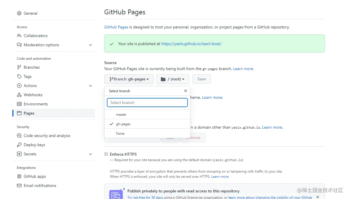Expand the Moderation options section
Screen dimensions: 349x199
(x=90, y=45)
